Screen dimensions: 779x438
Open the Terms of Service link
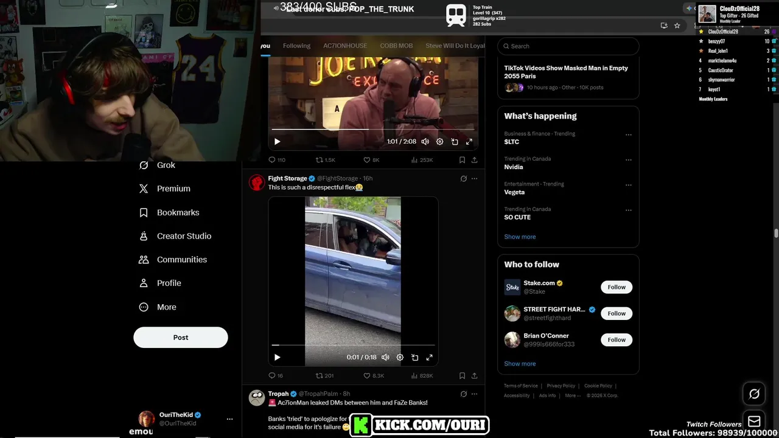tap(521, 386)
